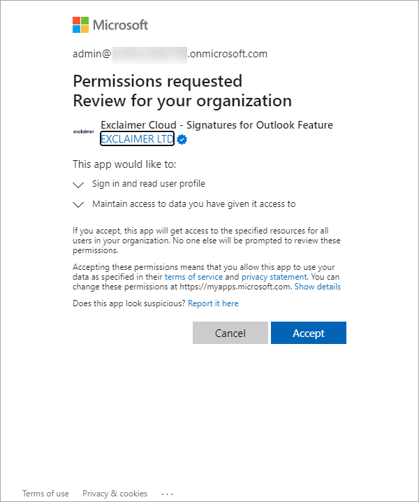Open the privacy statement link

(274, 277)
